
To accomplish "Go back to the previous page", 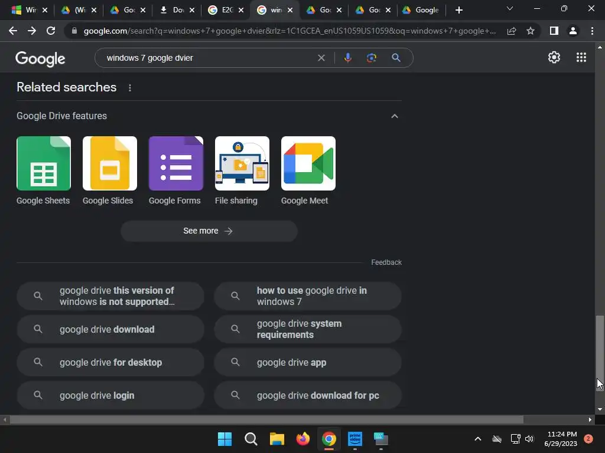I will pos(13,31).
